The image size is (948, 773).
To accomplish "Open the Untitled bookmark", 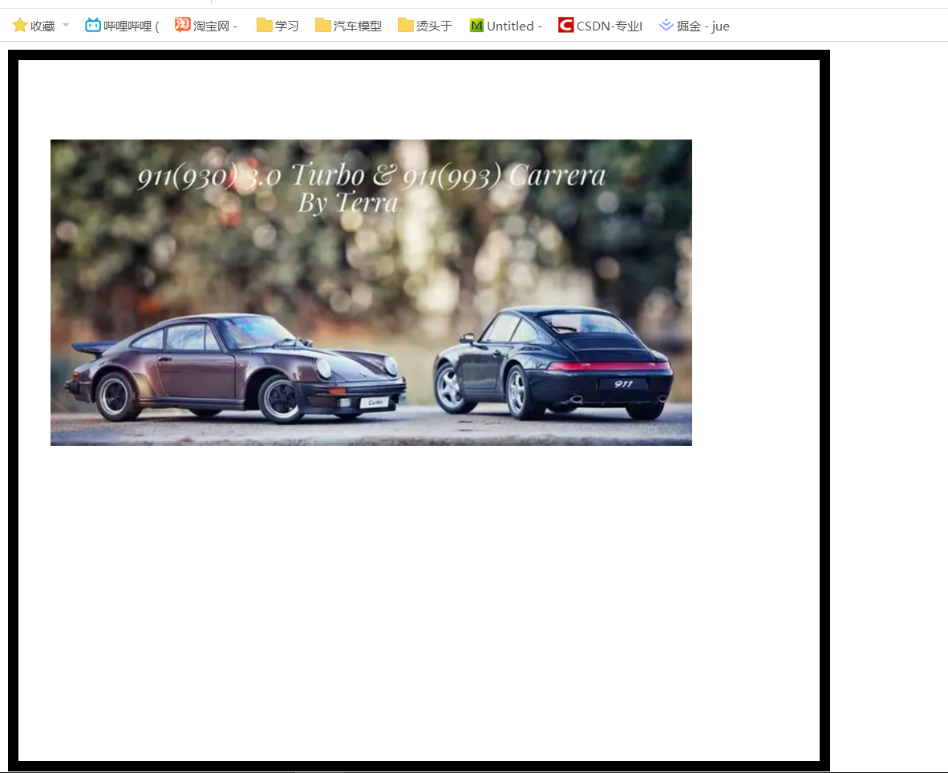I will pos(506,26).
